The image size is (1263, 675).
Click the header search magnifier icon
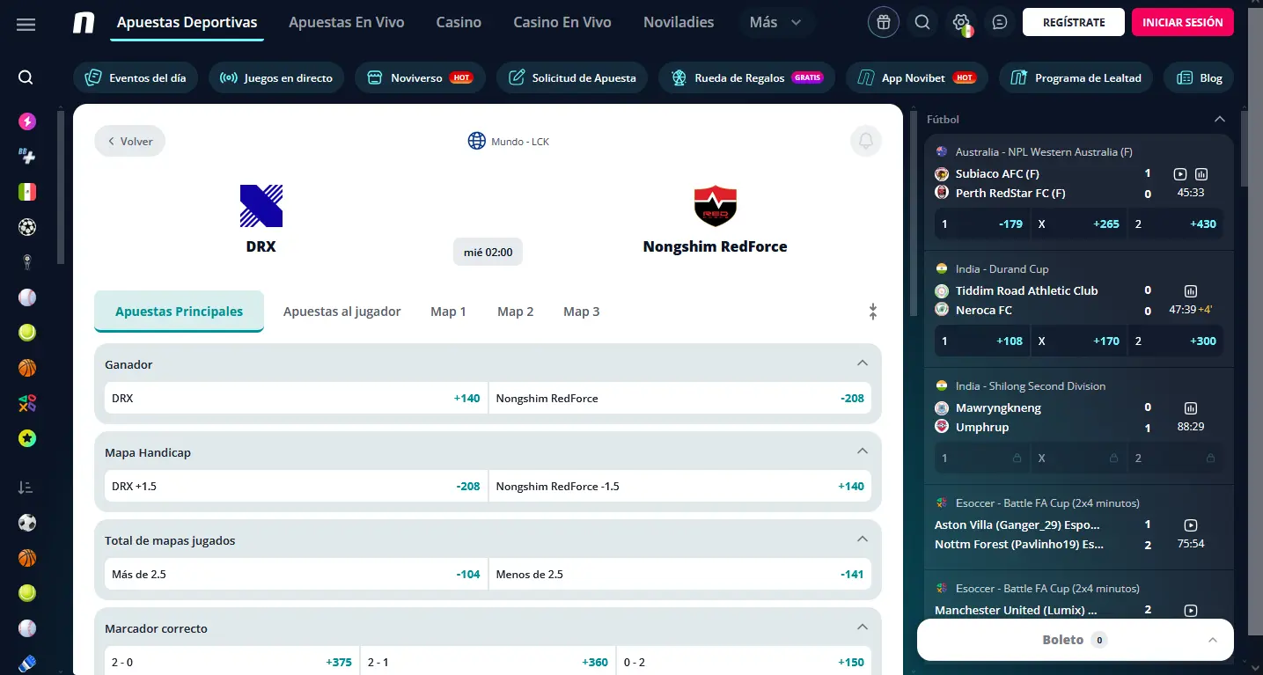click(x=922, y=23)
